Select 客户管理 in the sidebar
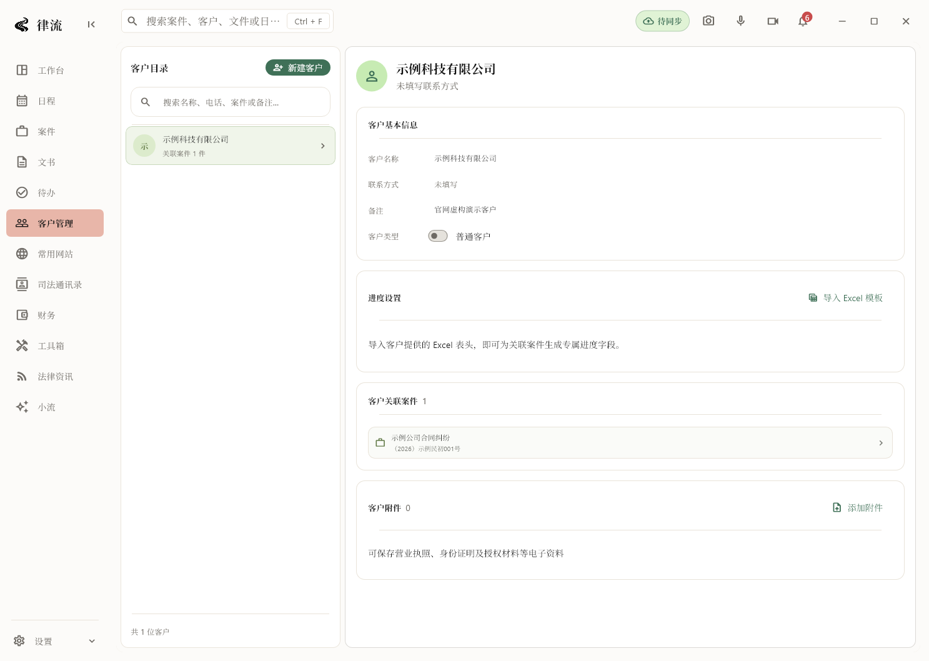929x661 pixels. click(55, 223)
